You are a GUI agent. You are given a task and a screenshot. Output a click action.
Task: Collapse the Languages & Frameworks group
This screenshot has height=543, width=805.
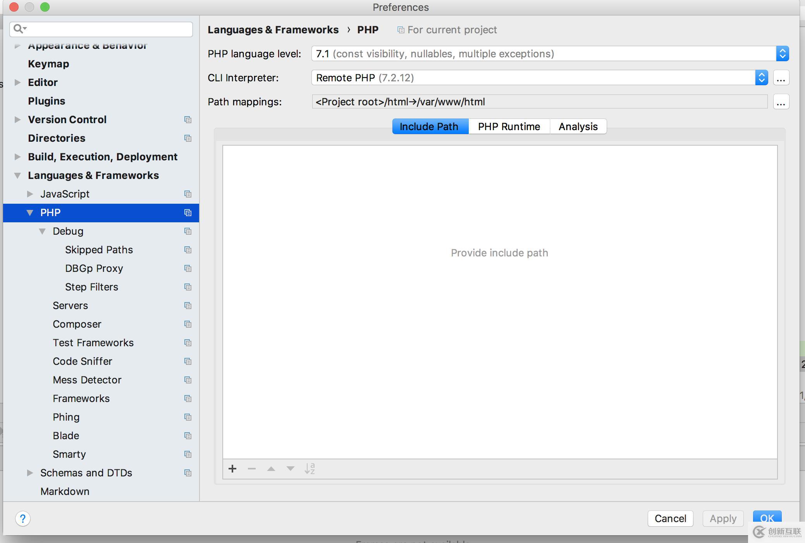pos(17,175)
